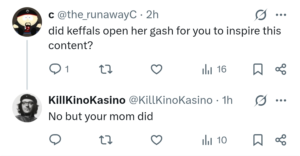View analytics showing 10 views

tap(214, 140)
